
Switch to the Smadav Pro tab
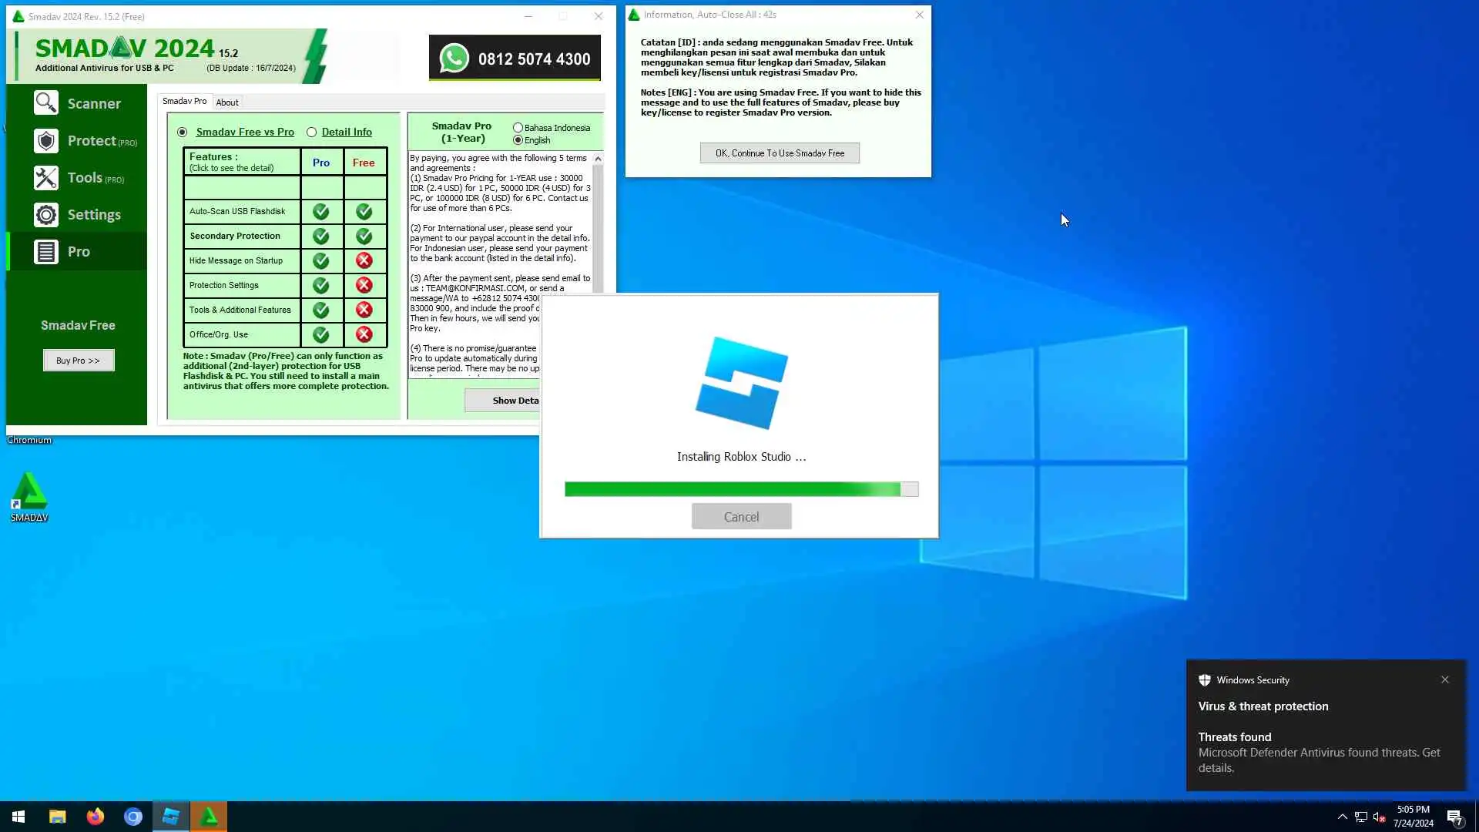[184, 101]
